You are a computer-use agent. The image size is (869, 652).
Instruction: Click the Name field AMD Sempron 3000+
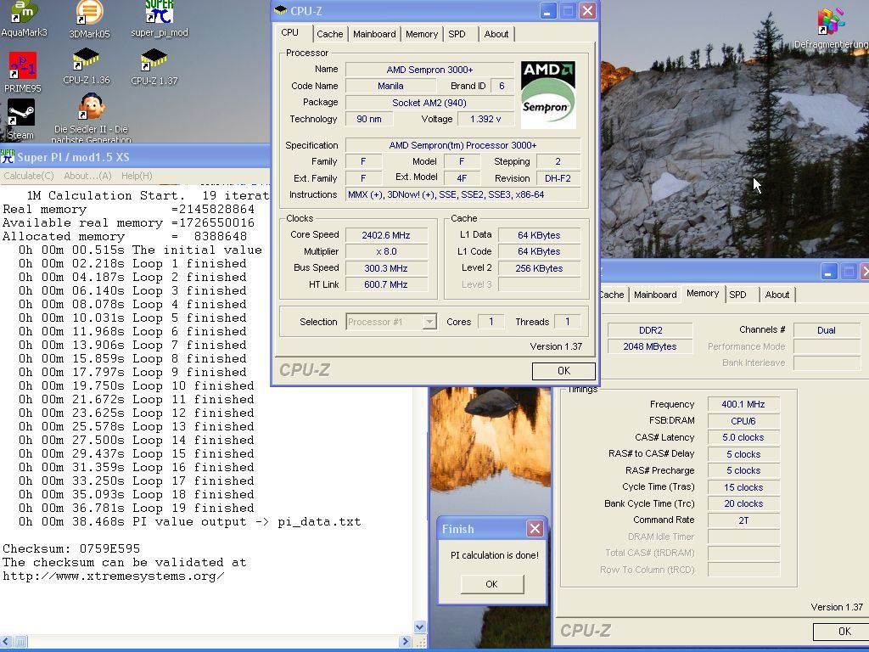pyautogui.click(x=429, y=70)
